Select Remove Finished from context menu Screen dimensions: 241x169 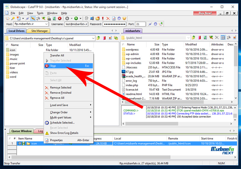(61, 93)
